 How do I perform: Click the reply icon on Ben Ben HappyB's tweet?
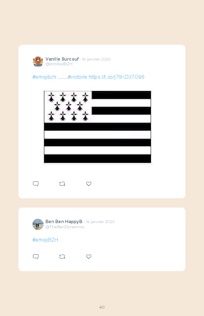(36, 257)
